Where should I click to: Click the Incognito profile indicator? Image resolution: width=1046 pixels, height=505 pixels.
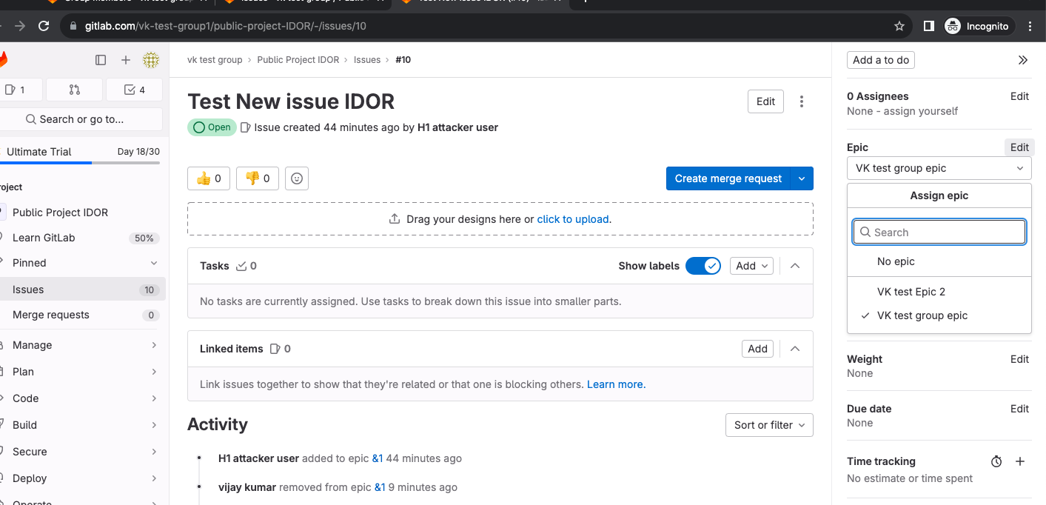(977, 26)
